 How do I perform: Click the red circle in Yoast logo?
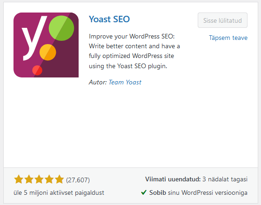pyautogui.click(x=37, y=70)
